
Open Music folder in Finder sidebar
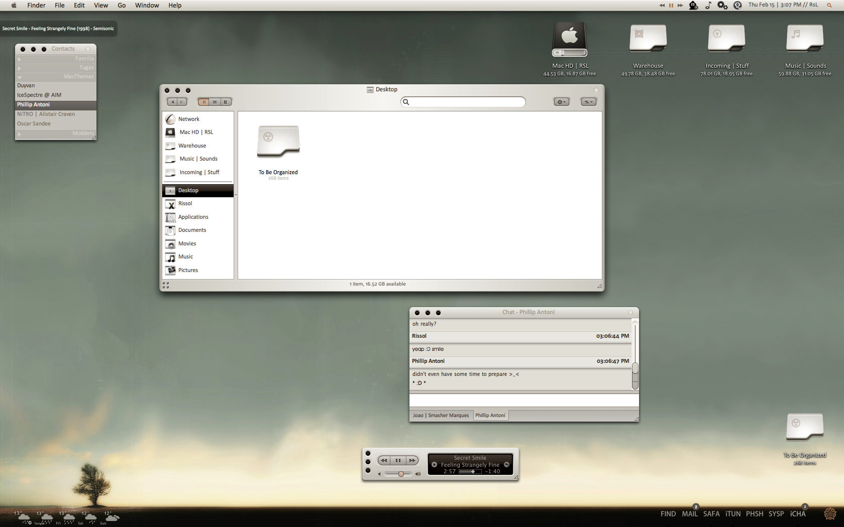(198, 256)
